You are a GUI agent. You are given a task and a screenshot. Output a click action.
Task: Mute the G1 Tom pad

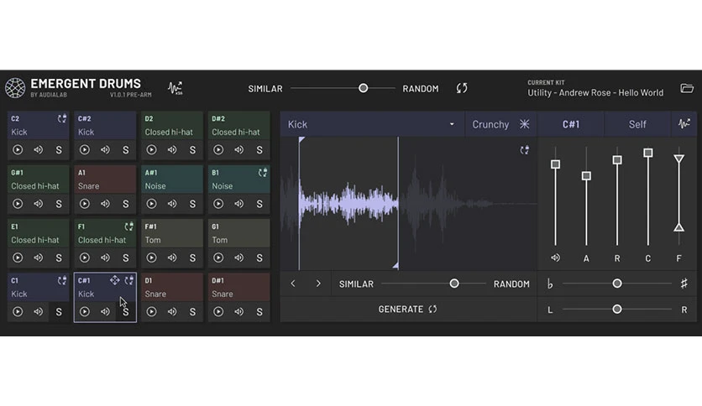[238, 258]
